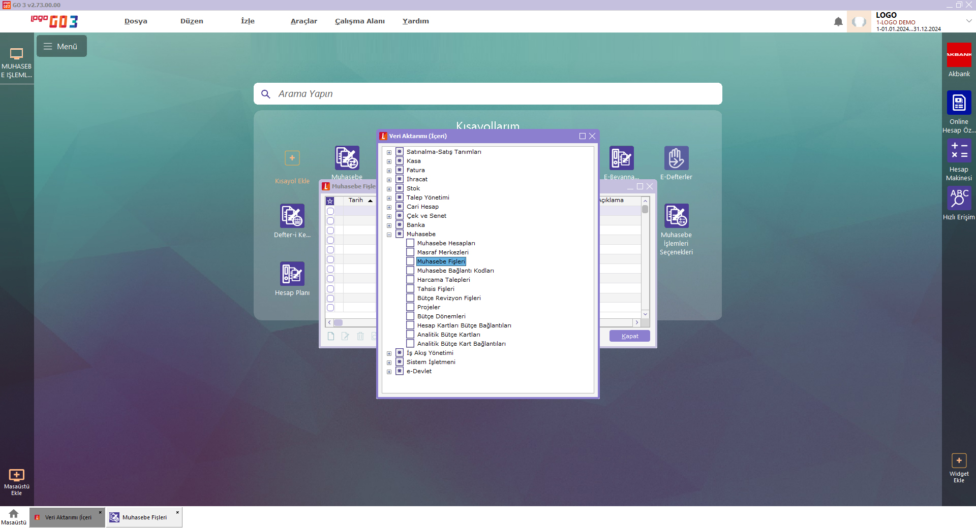Image resolution: width=976 pixels, height=528 pixels.
Task: Expand the e-Devlet tree node
Action: point(389,372)
